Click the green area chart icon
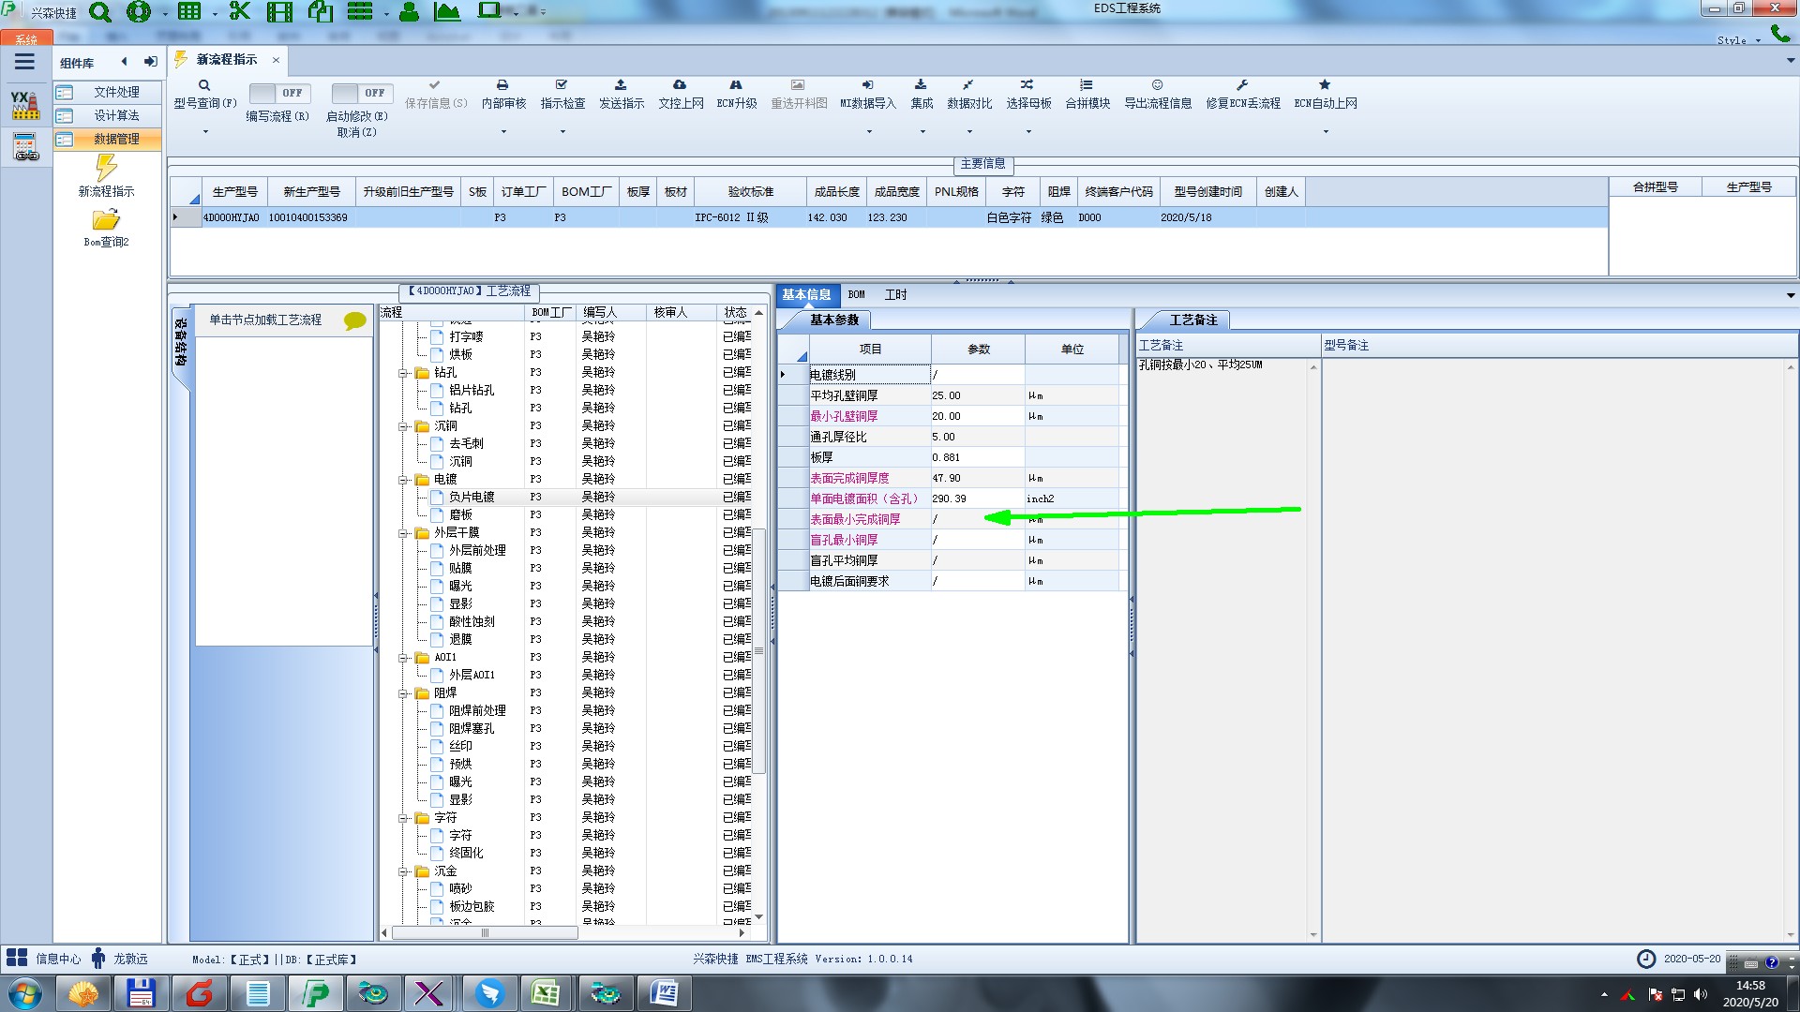 (x=447, y=11)
